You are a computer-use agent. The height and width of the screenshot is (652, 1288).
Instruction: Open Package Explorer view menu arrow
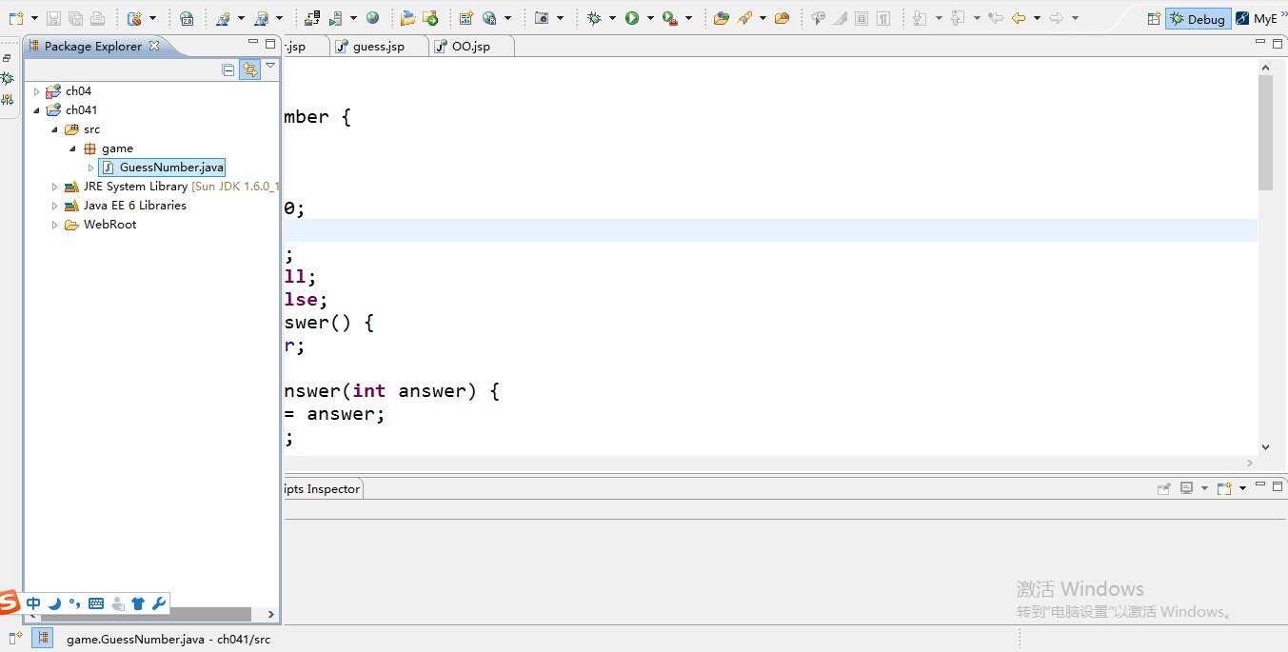(x=270, y=66)
